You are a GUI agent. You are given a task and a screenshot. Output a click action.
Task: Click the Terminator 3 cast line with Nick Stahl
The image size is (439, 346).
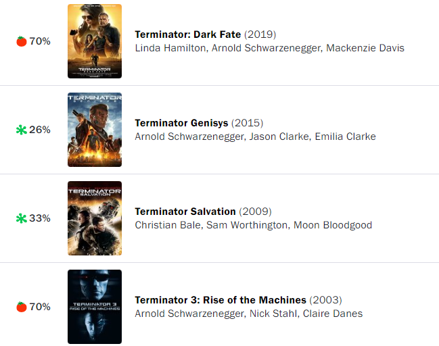248,314
